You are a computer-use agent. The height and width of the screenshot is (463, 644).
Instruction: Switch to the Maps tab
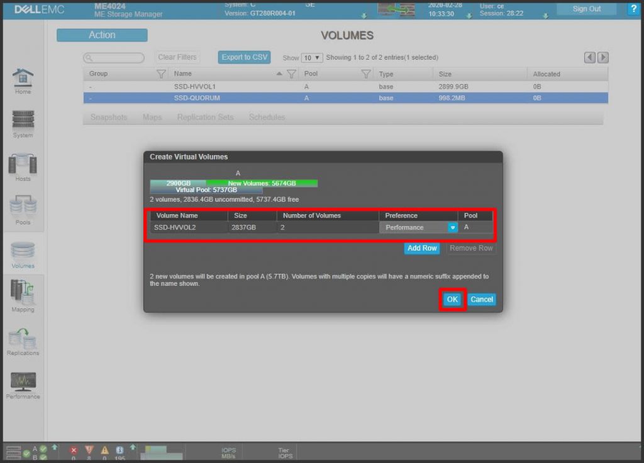[152, 117]
